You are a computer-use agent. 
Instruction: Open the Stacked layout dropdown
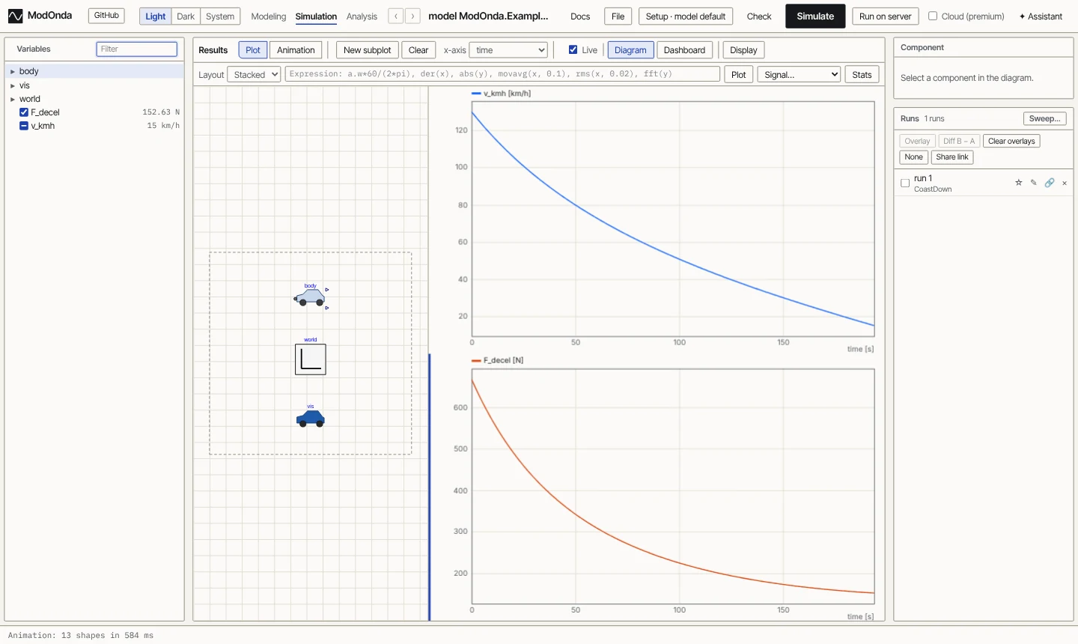click(255, 75)
